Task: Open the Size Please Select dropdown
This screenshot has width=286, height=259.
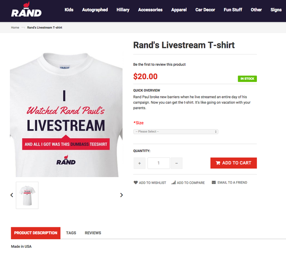Action: tap(176, 132)
